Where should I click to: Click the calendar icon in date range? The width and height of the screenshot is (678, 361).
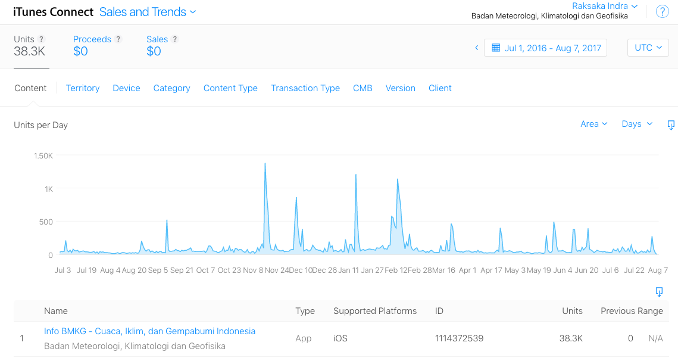[x=496, y=48]
